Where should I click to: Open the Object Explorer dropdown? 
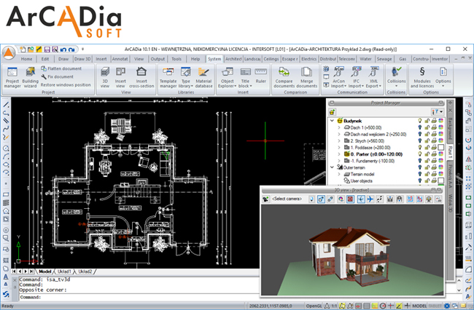click(x=227, y=77)
